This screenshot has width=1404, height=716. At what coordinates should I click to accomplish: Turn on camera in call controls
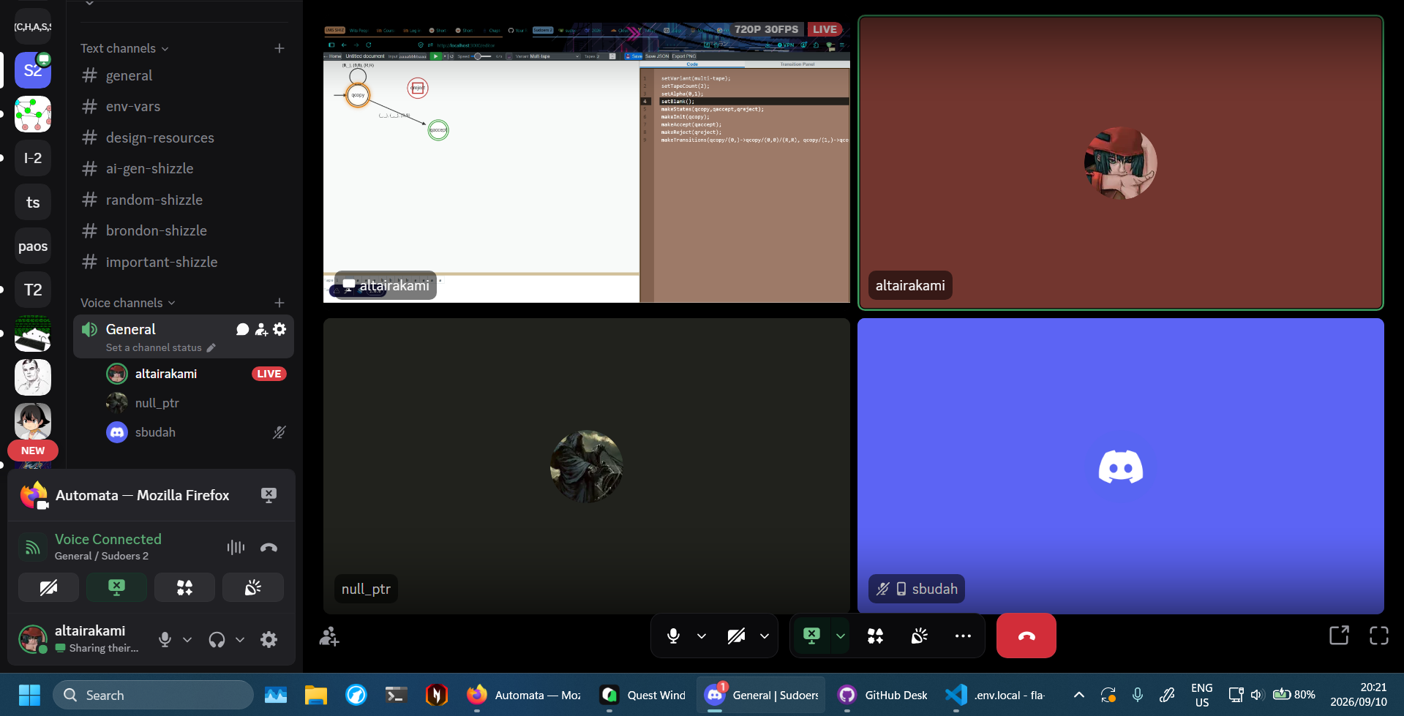(736, 636)
